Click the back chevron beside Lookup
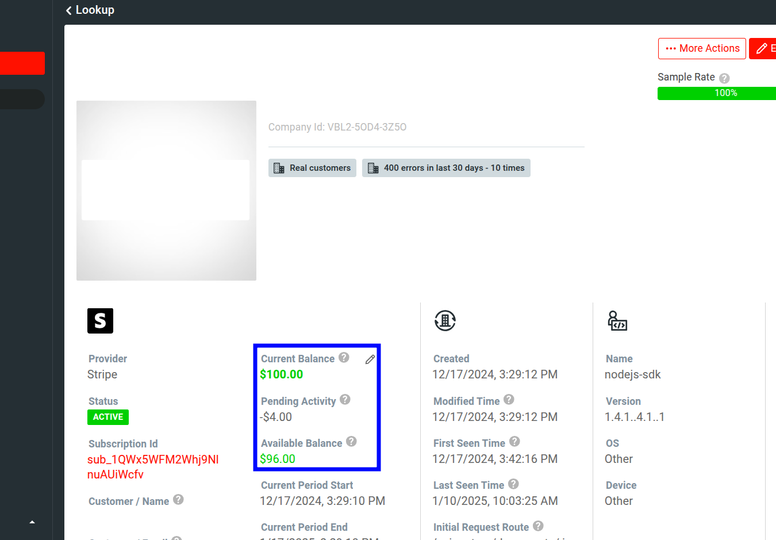The width and height of the screenshot is (776, 540). [68, 10]
